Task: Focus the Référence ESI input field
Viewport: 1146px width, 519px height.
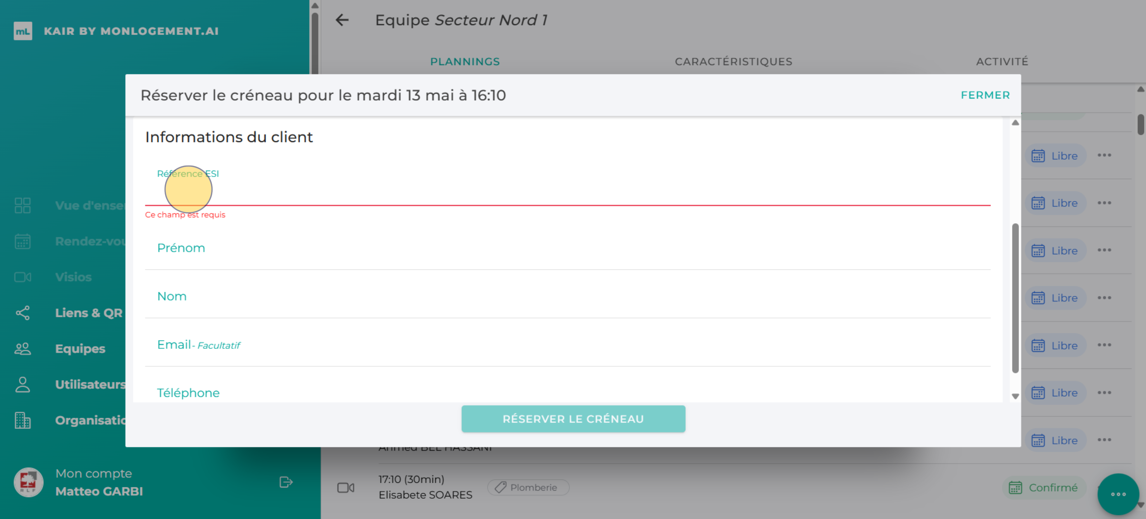Action: pyautogui.click(x=567, y=193)
